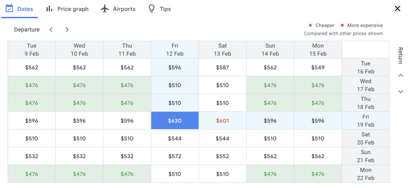The width and height of the screenshot is (408, 188).
Task: Click the Fri 12 Feb column header
Action: tap(175, 50)
